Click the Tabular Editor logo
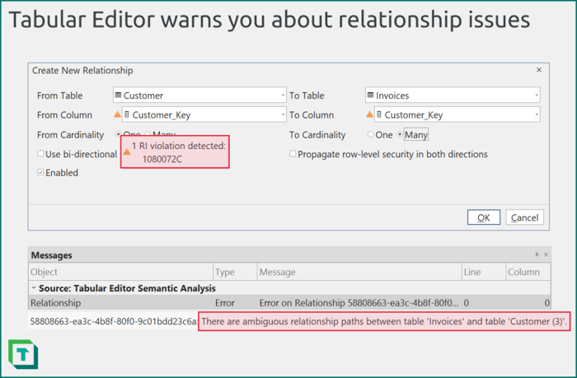This screenshot has height=378, width=577. click(x=23, y=354)
